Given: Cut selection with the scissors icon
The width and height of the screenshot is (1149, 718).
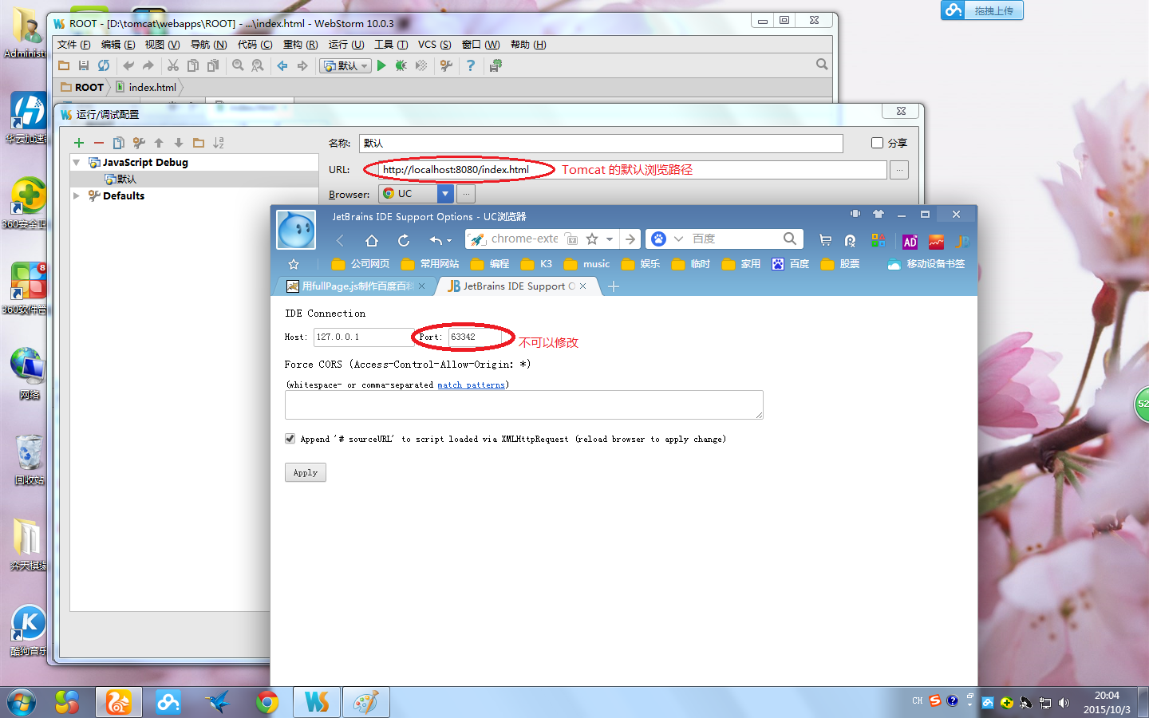Looking at the screenshot, I should click(x=173, y=65).
